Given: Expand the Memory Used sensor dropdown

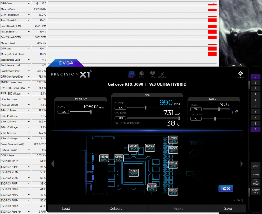Looking at the screenshot, I should click(x=29, y=43).
